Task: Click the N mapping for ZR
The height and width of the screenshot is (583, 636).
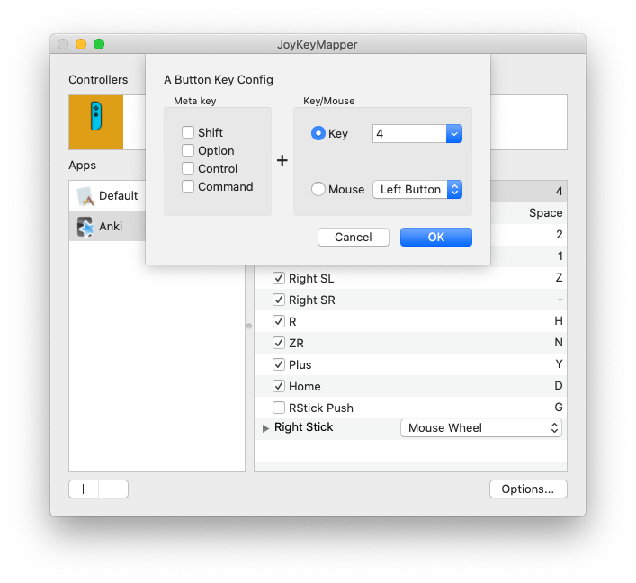Action: point(559,343)
